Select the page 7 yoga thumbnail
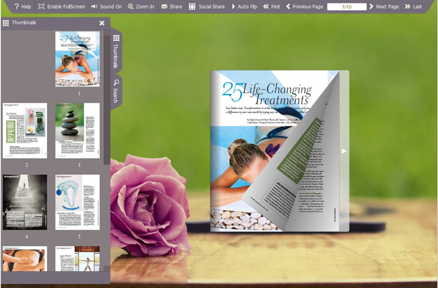438x288 pixels. 77,258
